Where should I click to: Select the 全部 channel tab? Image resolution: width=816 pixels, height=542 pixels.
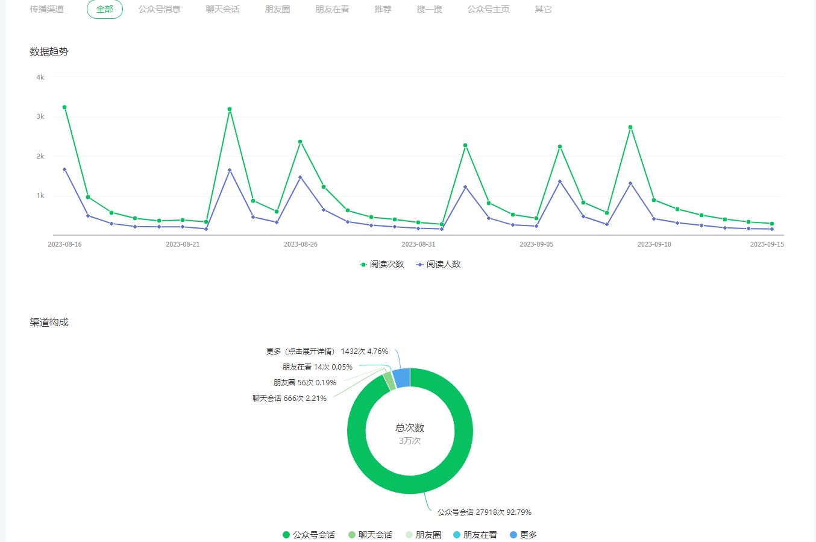[104, 10]
